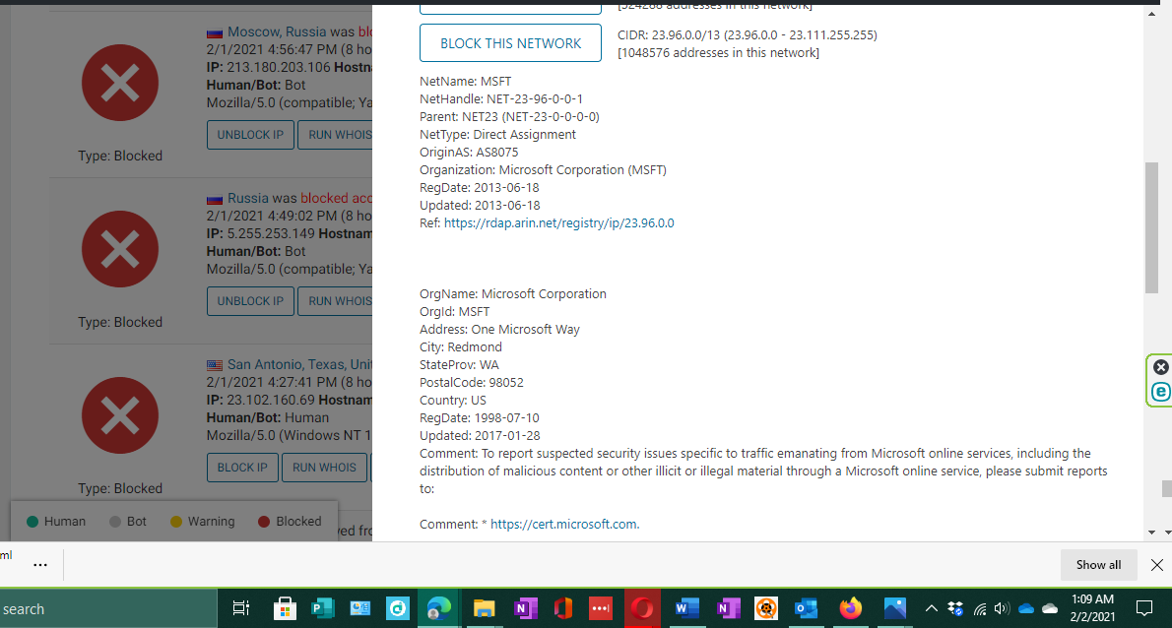1172x628 pixels.
Task: Show hidden system tray icons
Action: pyautogui.click(x=931, y=608)
